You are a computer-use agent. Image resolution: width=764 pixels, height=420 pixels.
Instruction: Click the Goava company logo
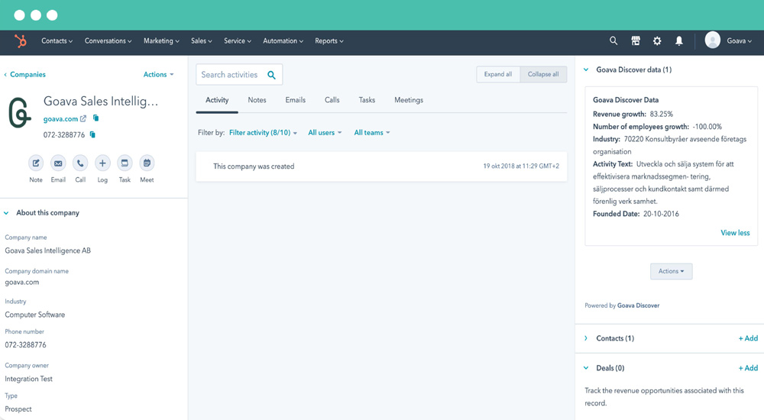20,112
